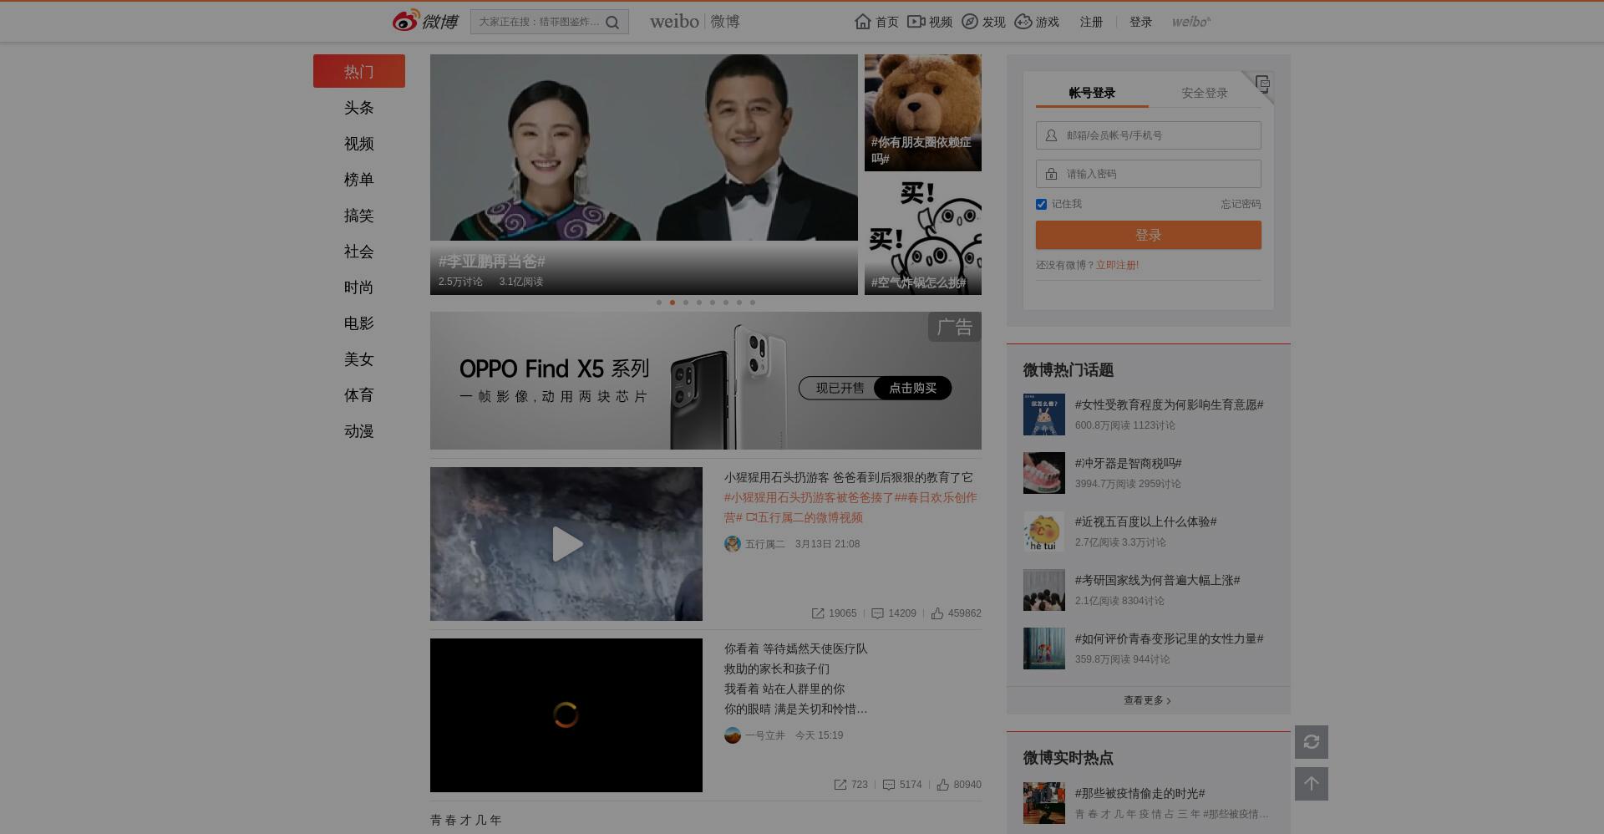Click orange 登录 login button
Screen dimensions: 1604x834
[1149, 235]
